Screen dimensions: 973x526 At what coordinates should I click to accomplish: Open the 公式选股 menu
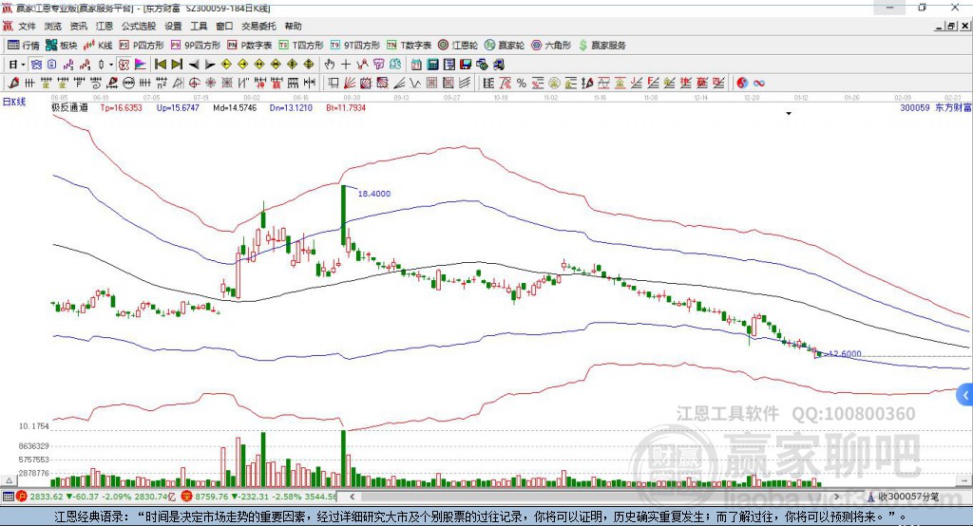click(x=139, y=26)
